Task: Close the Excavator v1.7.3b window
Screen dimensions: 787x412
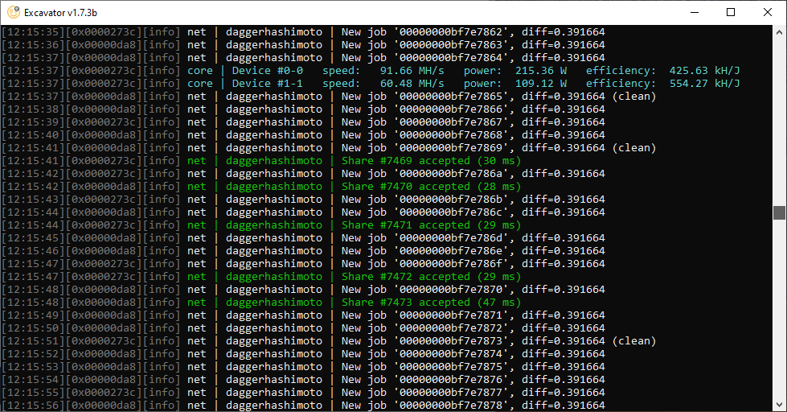Action: click(768, 12)
